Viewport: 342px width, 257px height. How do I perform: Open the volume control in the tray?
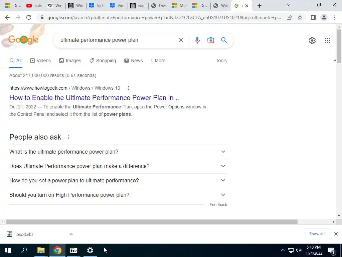tap(299, 250)
